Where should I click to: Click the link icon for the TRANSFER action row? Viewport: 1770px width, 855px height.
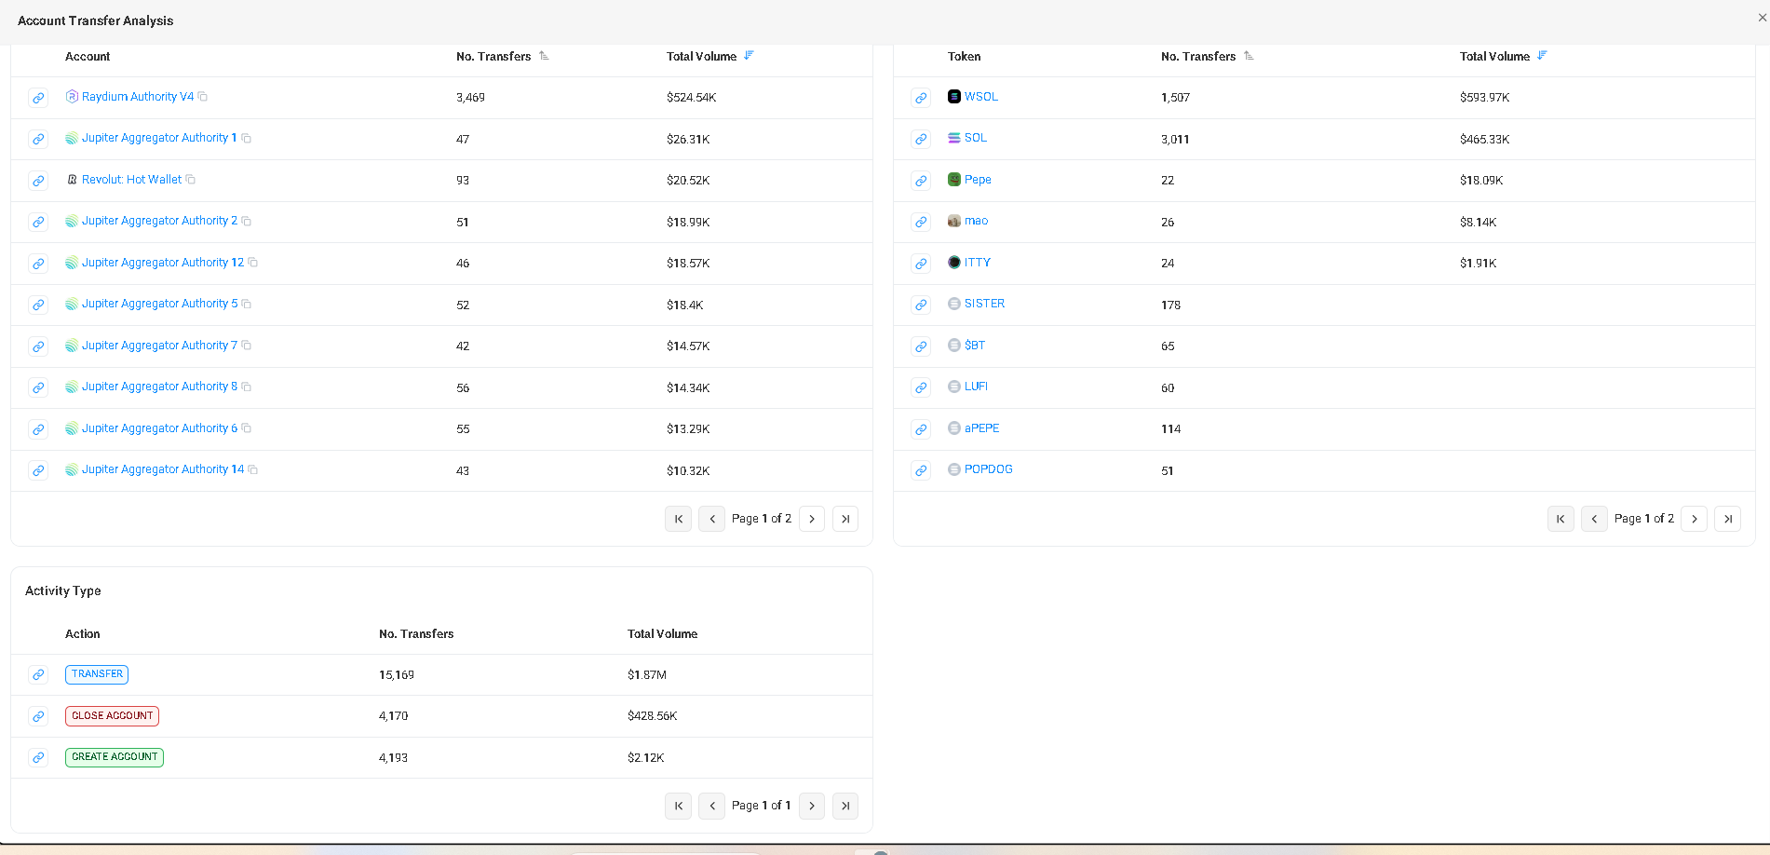pyautogui.click(x=38, y=674)
